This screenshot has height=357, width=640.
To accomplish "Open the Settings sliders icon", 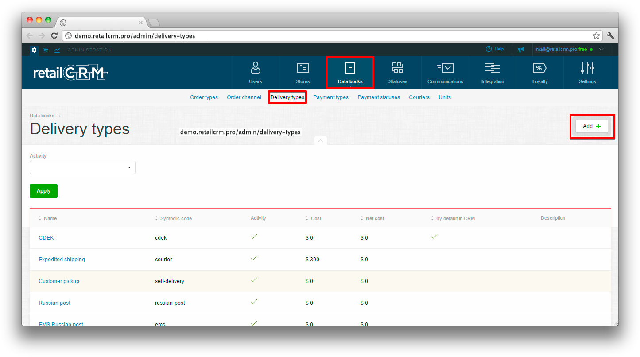I will tap(587, 68).
